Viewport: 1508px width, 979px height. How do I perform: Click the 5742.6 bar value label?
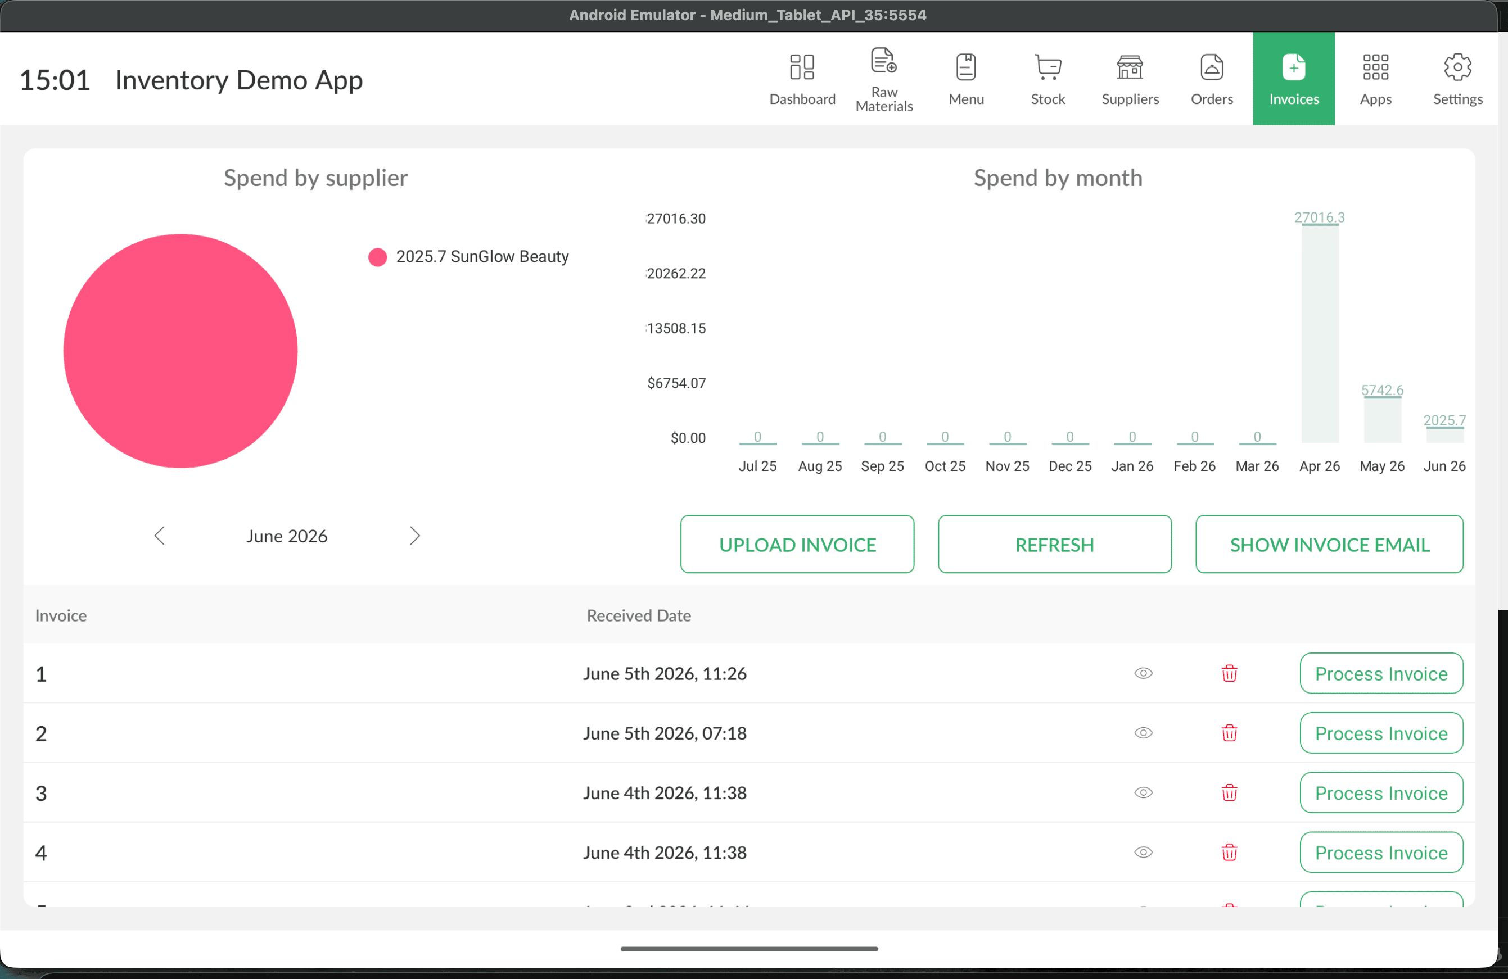point(1382,389)
